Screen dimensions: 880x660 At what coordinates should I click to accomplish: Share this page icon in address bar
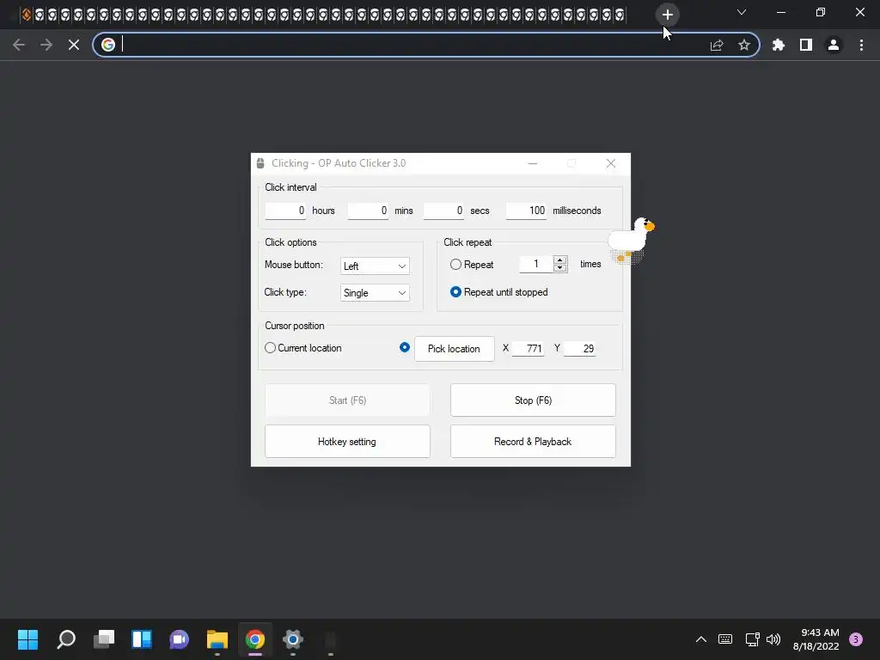tap(717, 45)
